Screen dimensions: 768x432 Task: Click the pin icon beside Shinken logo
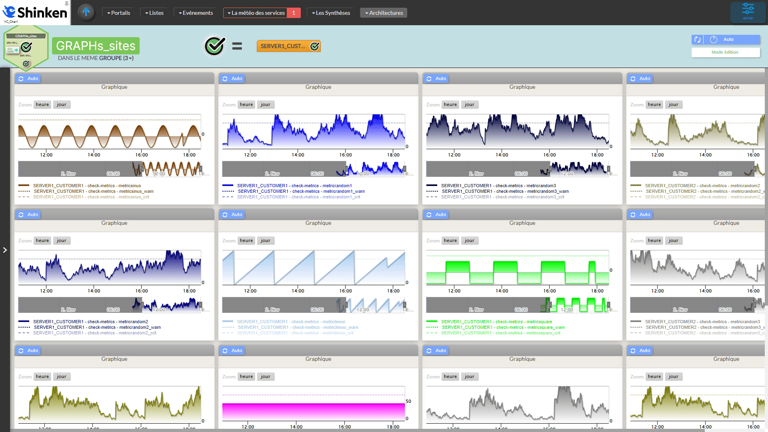click(x=66, y=4)
